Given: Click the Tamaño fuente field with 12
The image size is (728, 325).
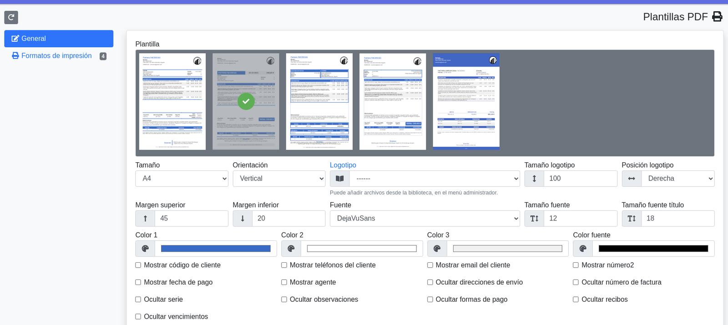Looking at the screenshot, I should click(581, 219).
